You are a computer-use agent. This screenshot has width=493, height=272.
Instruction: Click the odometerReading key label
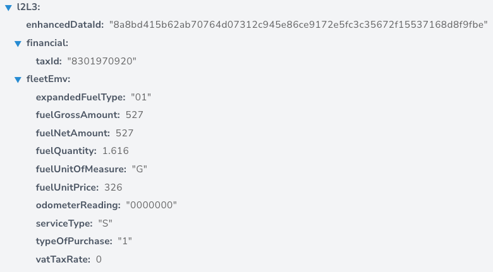pyautogui.click(x=78, y=205)
